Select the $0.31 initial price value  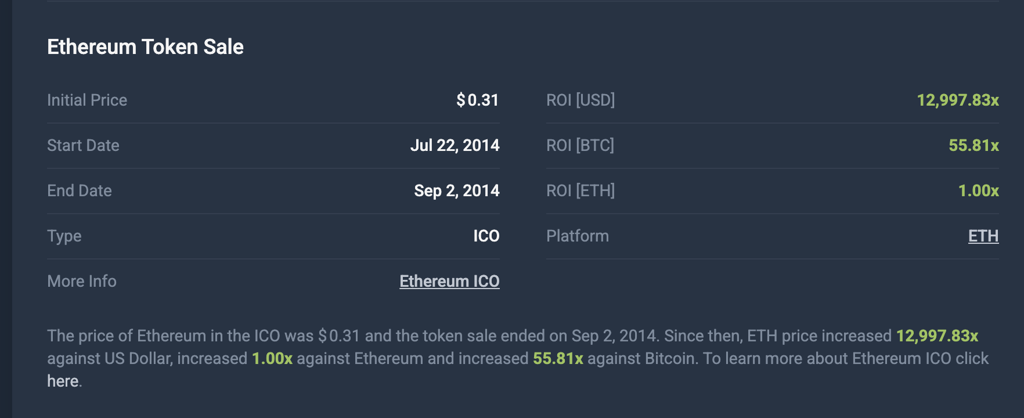(x=477, y=100)
